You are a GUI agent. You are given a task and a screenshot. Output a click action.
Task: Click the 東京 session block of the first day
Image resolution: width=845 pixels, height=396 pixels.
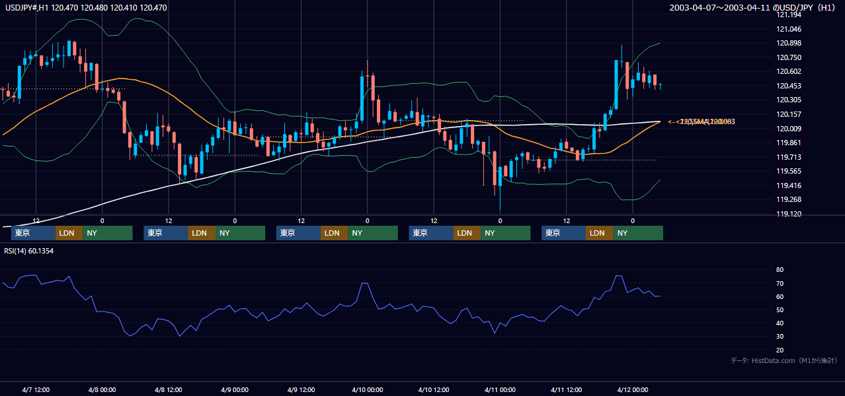pos(33,233)
